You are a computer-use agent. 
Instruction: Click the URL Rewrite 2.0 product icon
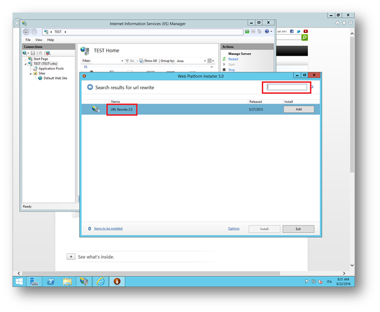point(95,109)
